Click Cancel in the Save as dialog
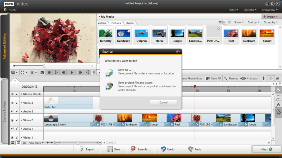282x158 pixels. [163, 102]
